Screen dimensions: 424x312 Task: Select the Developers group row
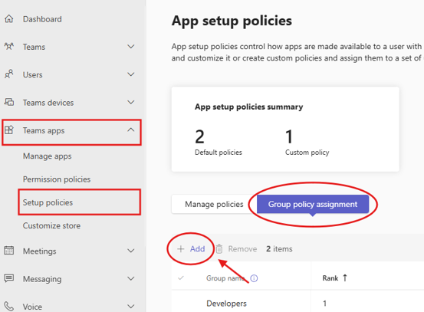coord(227,304)
